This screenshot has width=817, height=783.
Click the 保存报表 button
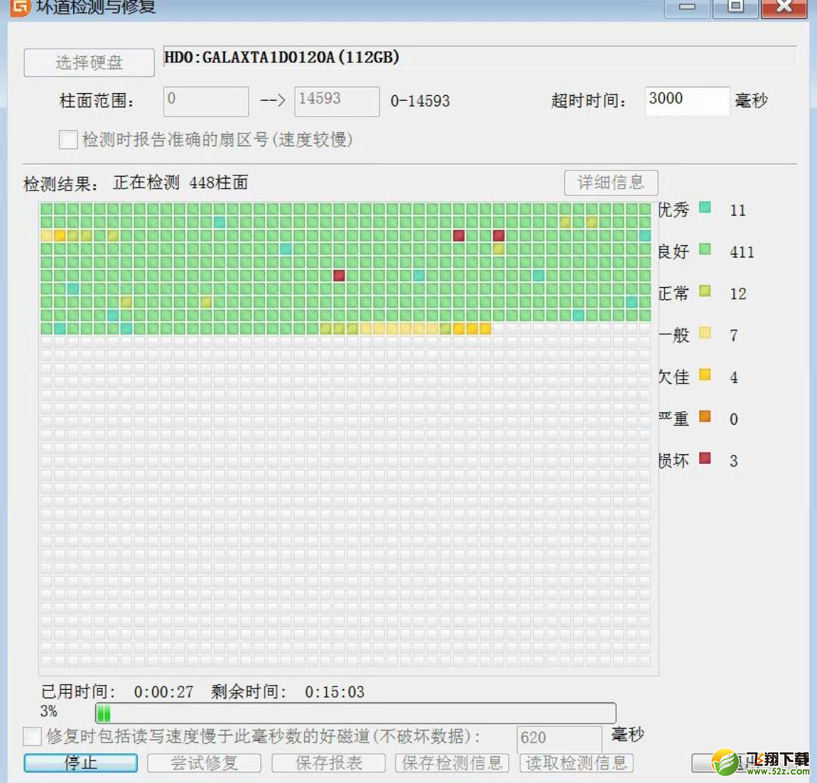click(328, 763)
